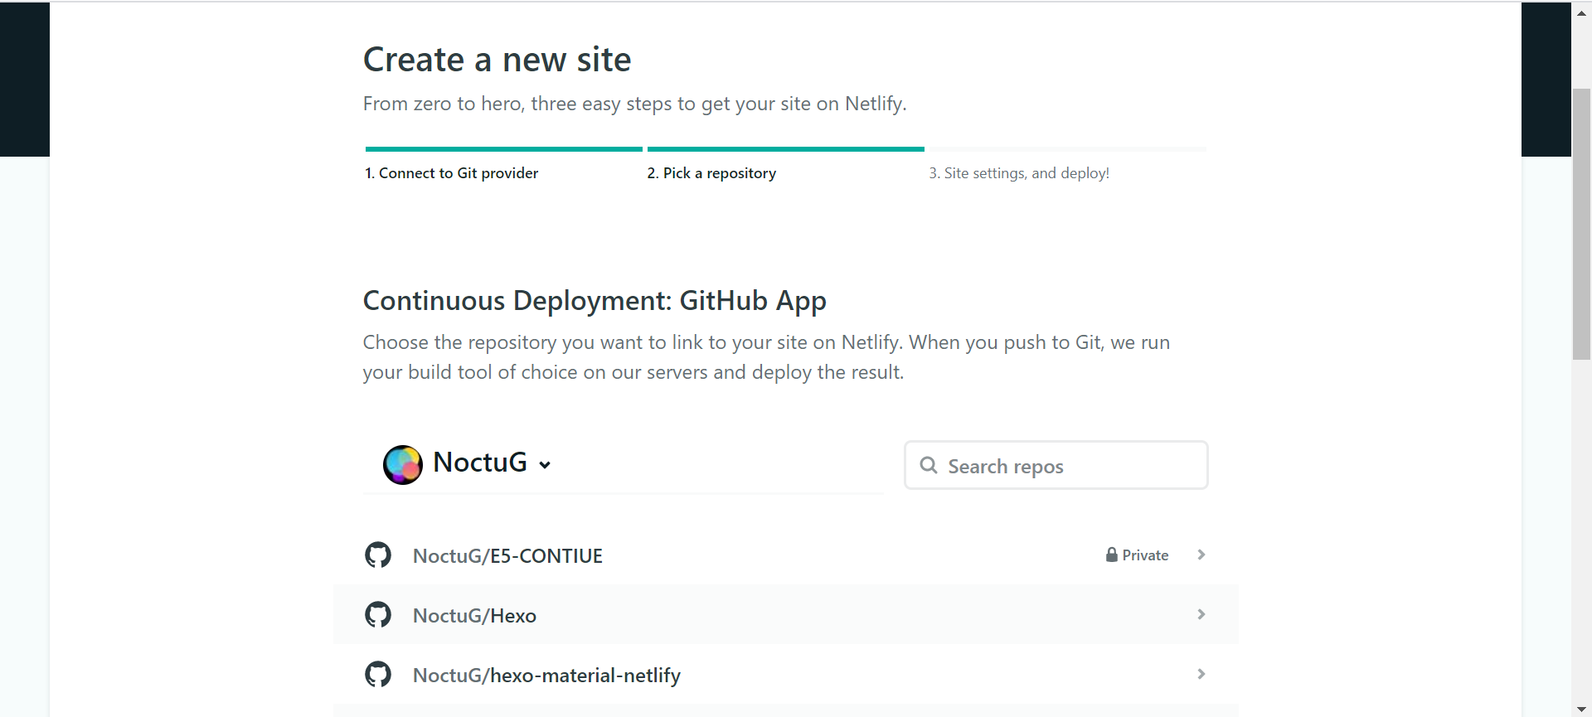Click the magnifier icon in Search repos
1592x717 pixels.
click(x=929, y=466)
